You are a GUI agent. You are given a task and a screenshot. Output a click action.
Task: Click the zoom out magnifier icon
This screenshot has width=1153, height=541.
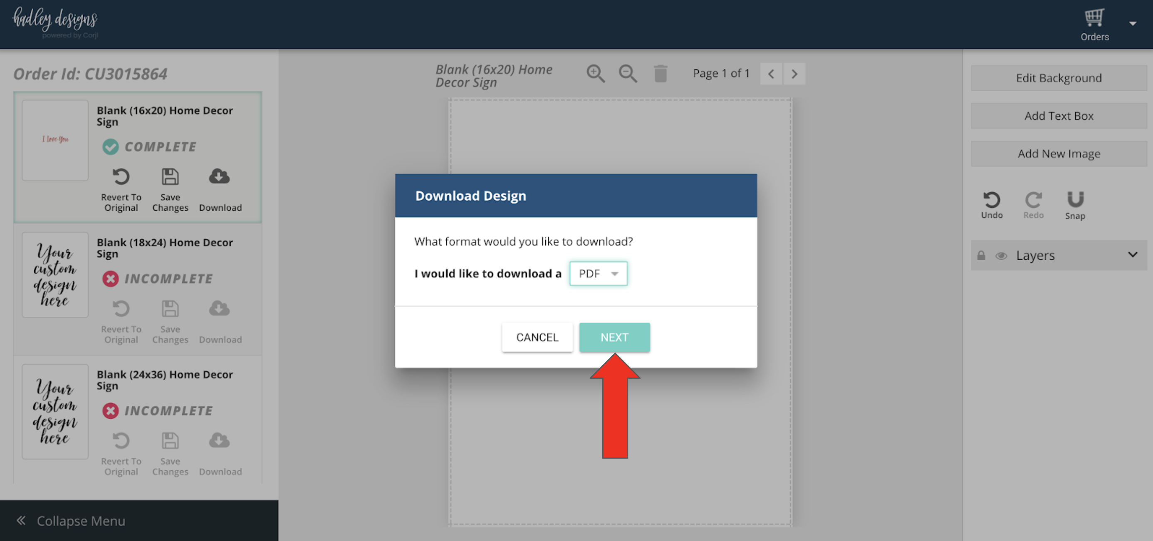[x=628, y=73]
